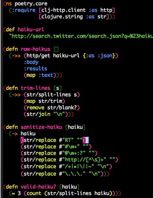Click the #"RT" regex literal

pyautogui.click(x=66, y=140)
